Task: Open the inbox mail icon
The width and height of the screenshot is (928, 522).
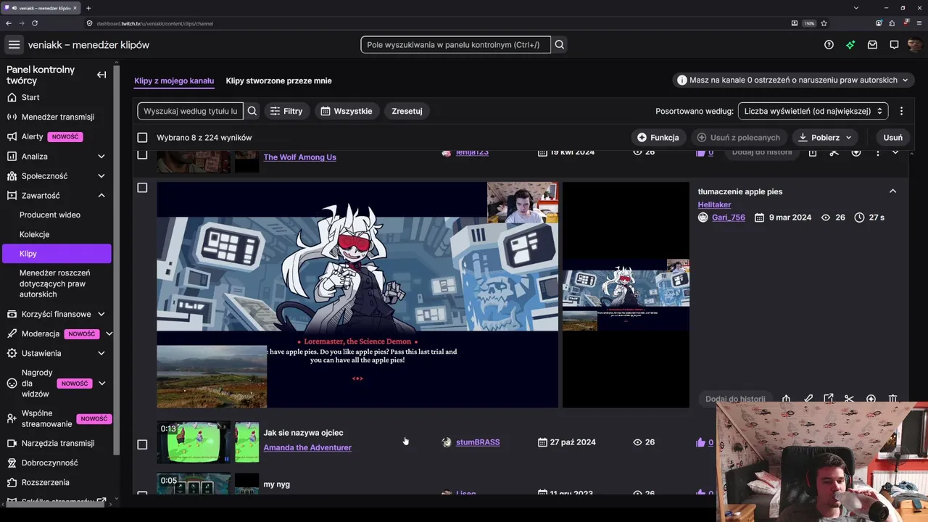Action: 872,45
